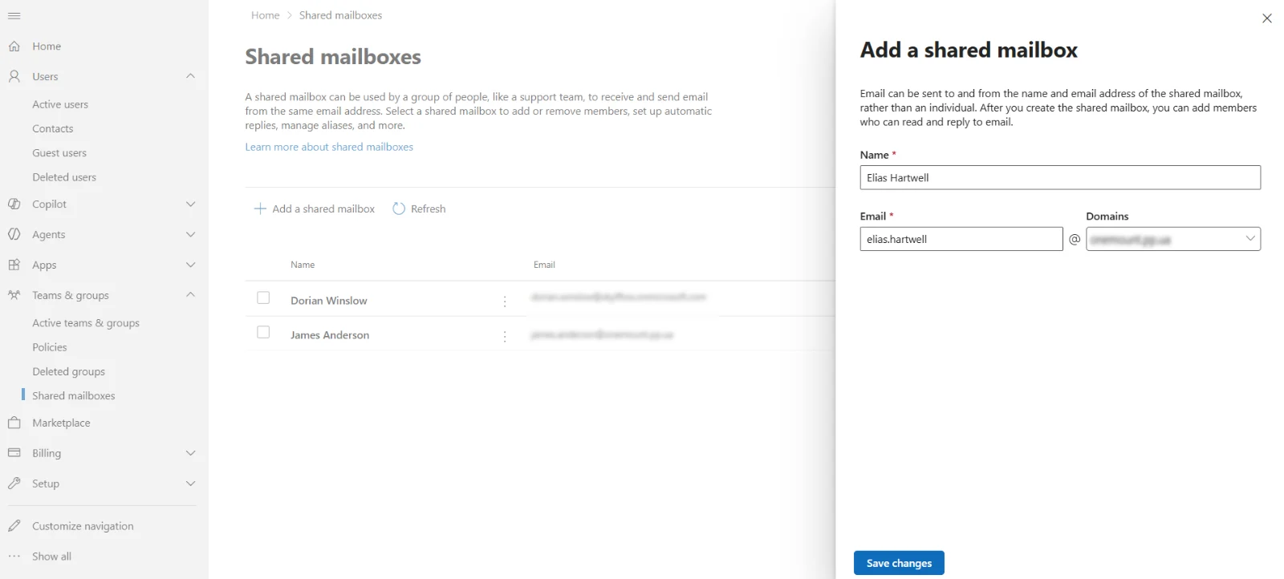Click the Marketplace bag icon
Image resolution: width=1284 pixels, height=579 pixels.
click(14, 423)
